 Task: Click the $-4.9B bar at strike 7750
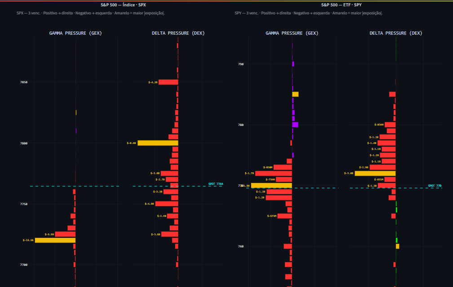pyautogui.click(x=167, y=204)
